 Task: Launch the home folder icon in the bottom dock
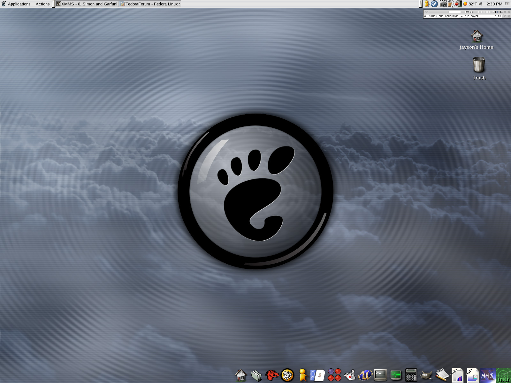241,375
